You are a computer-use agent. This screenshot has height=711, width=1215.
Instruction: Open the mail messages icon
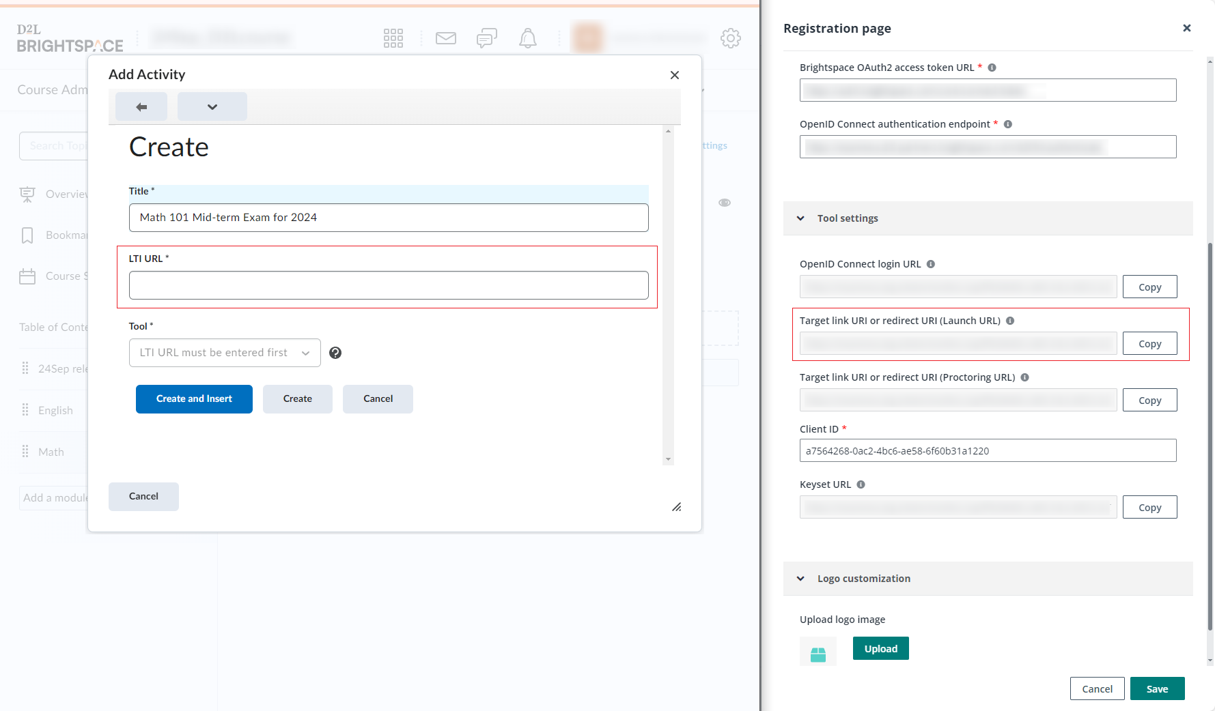click(446, 38)
